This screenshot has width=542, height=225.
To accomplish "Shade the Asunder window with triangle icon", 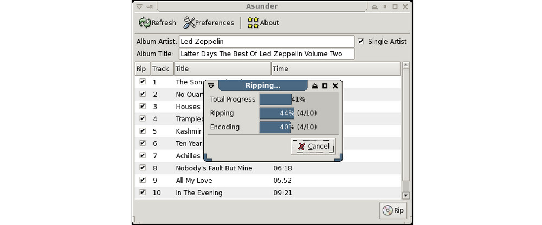I will pos(375,6).
